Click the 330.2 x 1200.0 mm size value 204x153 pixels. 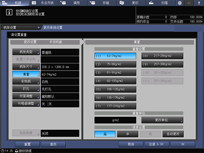[x=60, y=67]
